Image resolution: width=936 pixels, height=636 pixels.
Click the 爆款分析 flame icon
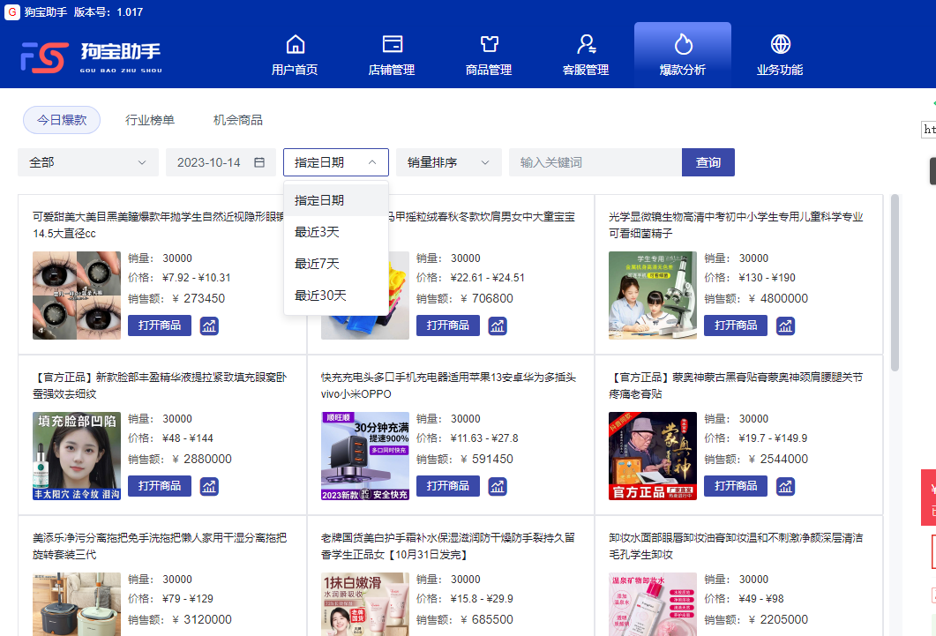pos(683,44)
